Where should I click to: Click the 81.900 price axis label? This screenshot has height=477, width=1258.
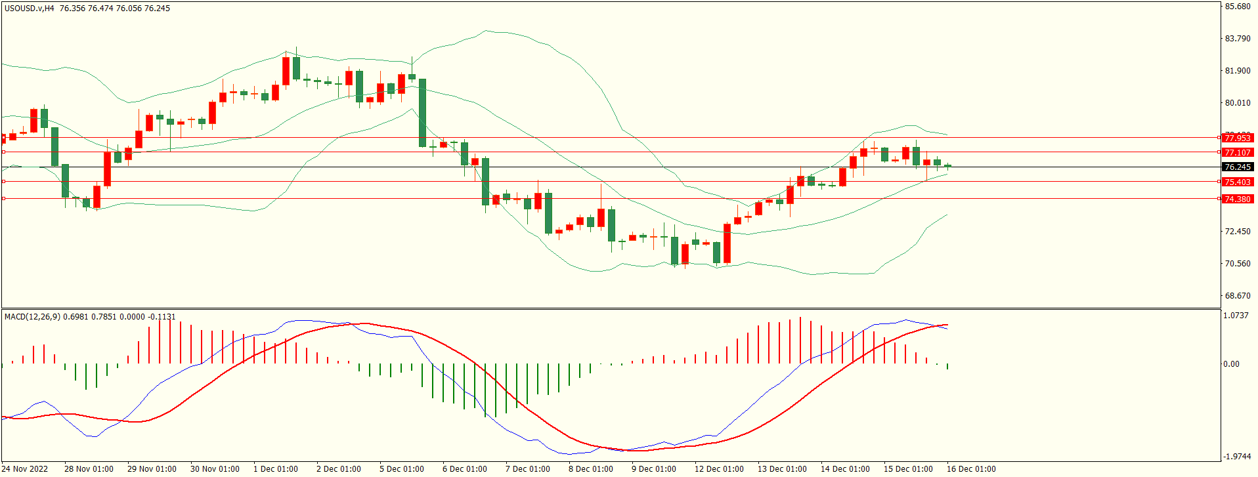pyautogui.click(x=1238, y=71)
